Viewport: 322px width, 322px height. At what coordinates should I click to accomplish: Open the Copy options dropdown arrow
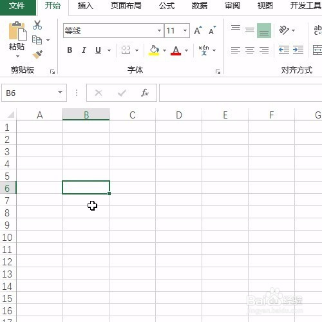[x=48, y=40]
